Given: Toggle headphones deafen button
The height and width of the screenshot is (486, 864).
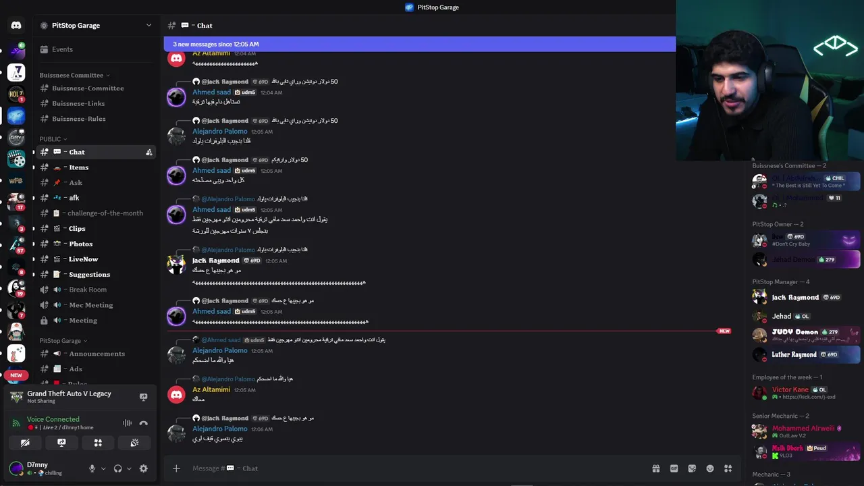Looking at the screenshot, I should (x=118, y=468).
